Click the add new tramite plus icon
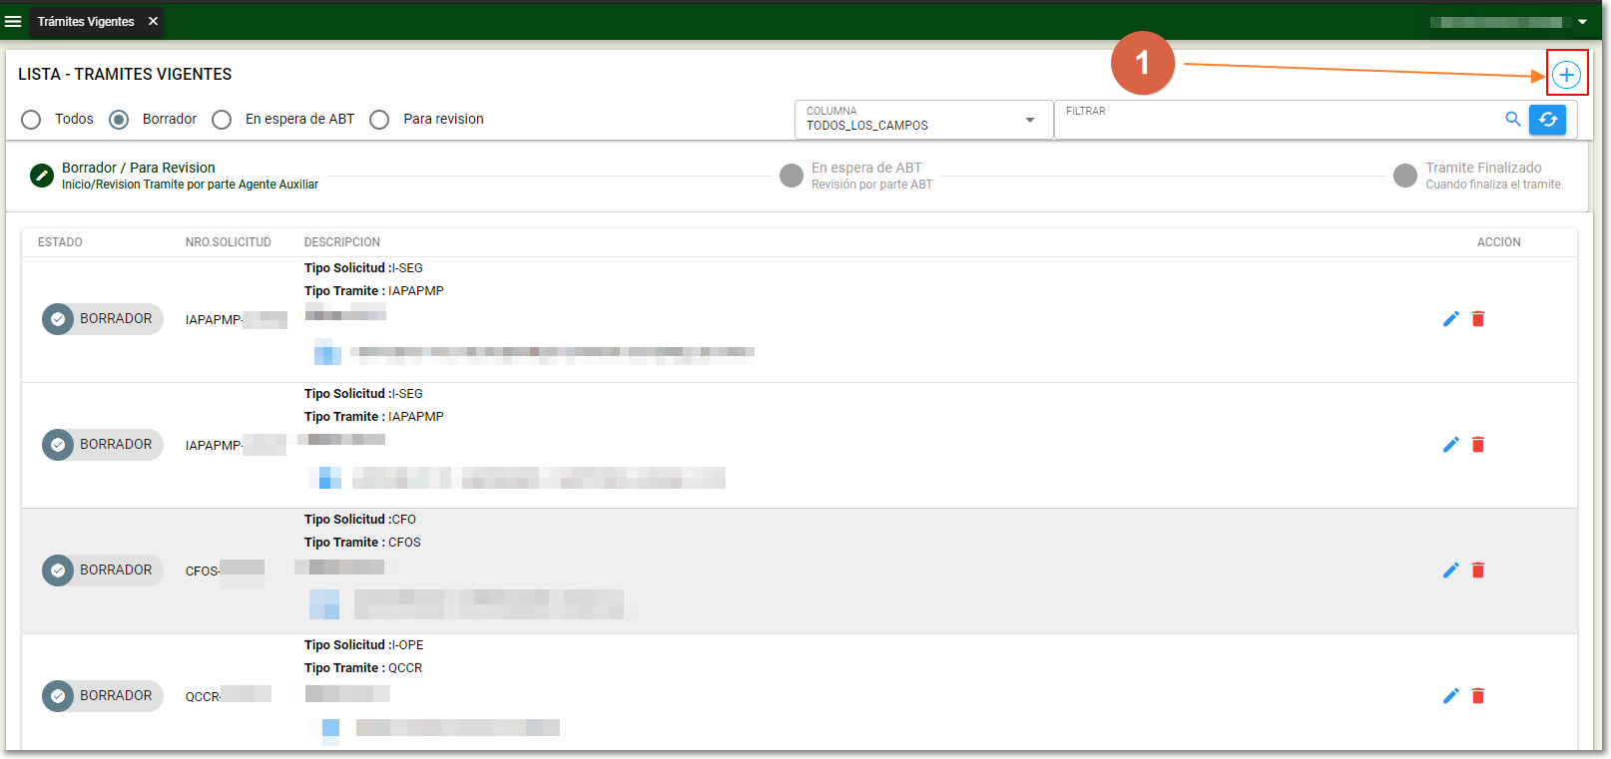Screen dimensions: 1611x759 point(1566,75)
